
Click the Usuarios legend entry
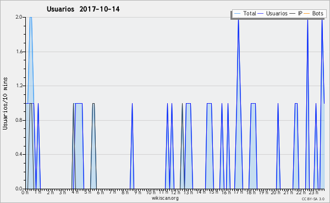click(x=273, y=13)
